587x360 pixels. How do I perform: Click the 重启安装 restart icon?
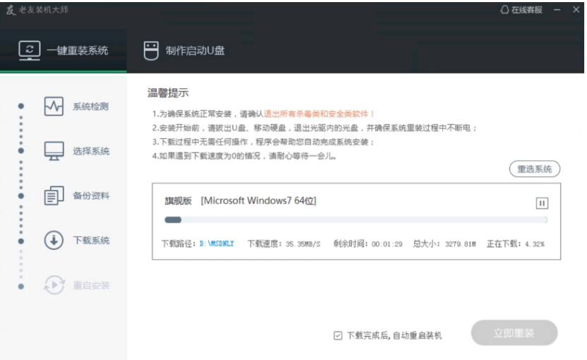click(54, 285)
